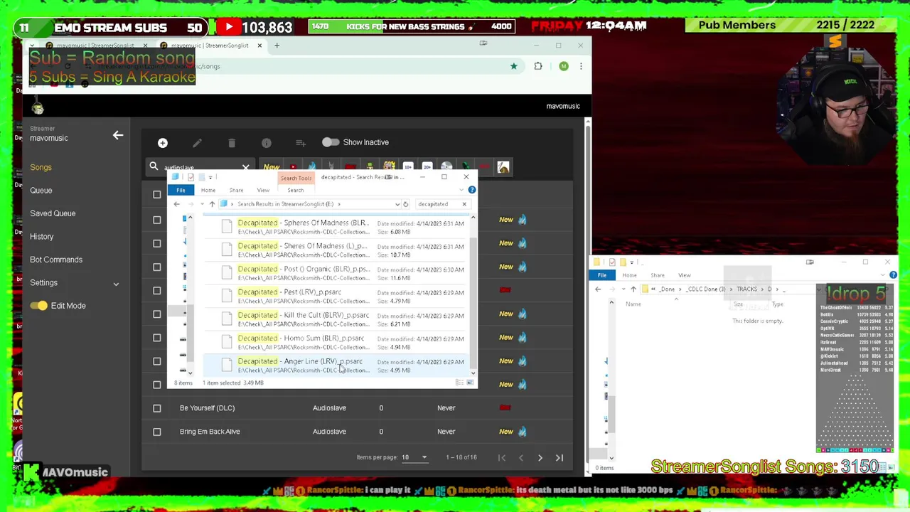The height and width of the screenshot is (512, 910).
Task: Sort by Name column in empty folder
Action: (x=633, y=304)
